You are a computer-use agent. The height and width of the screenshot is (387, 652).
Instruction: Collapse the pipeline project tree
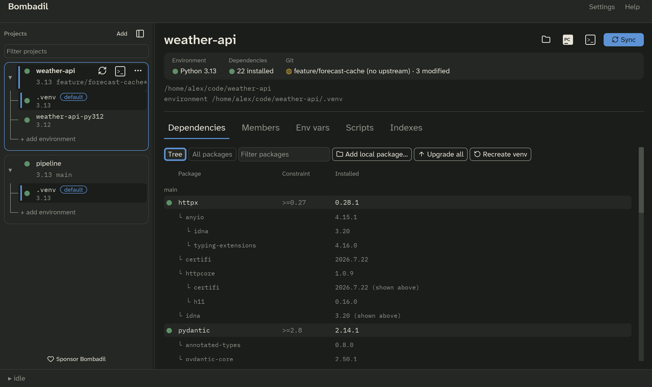tap(10, 170)
